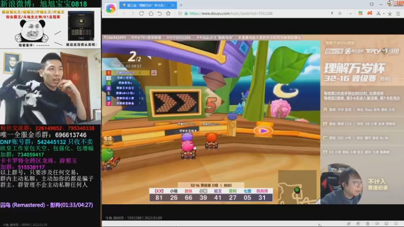This screenshot has width=404, height=227.
Task: Click the group number 515530117
Action: click(31, 167)
